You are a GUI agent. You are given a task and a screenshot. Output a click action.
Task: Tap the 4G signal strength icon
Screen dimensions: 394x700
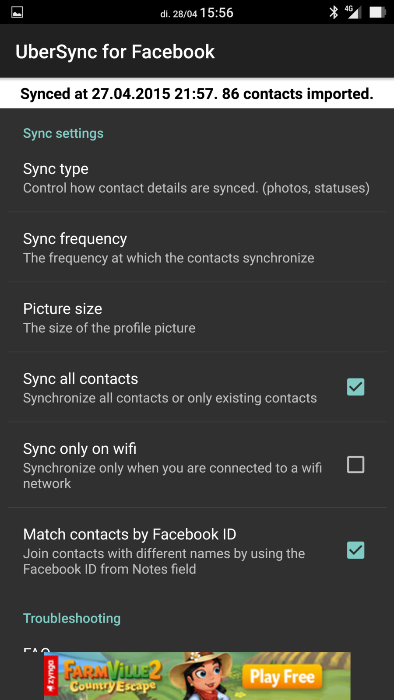(353, 12)
